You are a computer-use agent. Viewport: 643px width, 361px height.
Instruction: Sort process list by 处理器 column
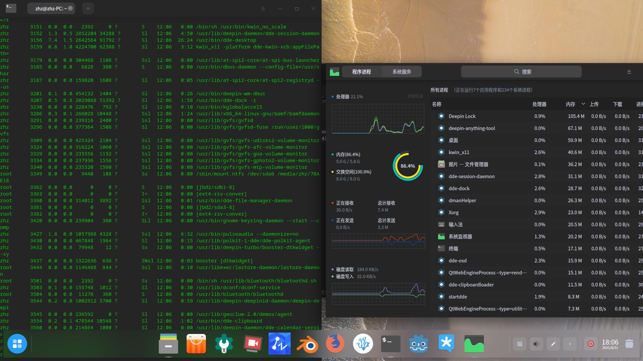point(539,104)
